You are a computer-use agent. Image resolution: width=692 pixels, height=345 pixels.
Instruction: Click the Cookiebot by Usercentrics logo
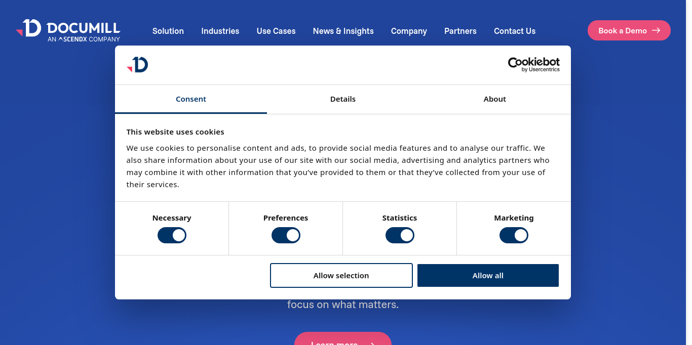click(x=533, y=64)
